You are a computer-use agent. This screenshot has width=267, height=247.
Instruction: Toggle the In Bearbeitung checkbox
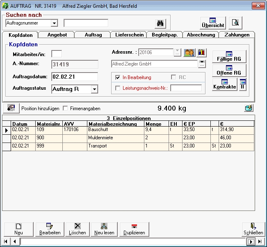(x=118, y=77)
